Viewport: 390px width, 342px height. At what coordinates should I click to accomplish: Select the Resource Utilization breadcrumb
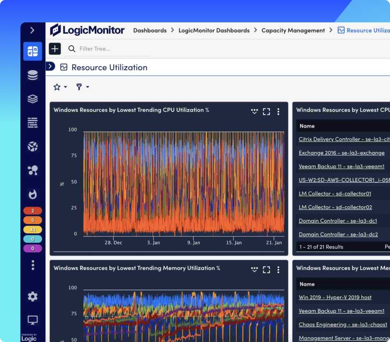[364, 30]
